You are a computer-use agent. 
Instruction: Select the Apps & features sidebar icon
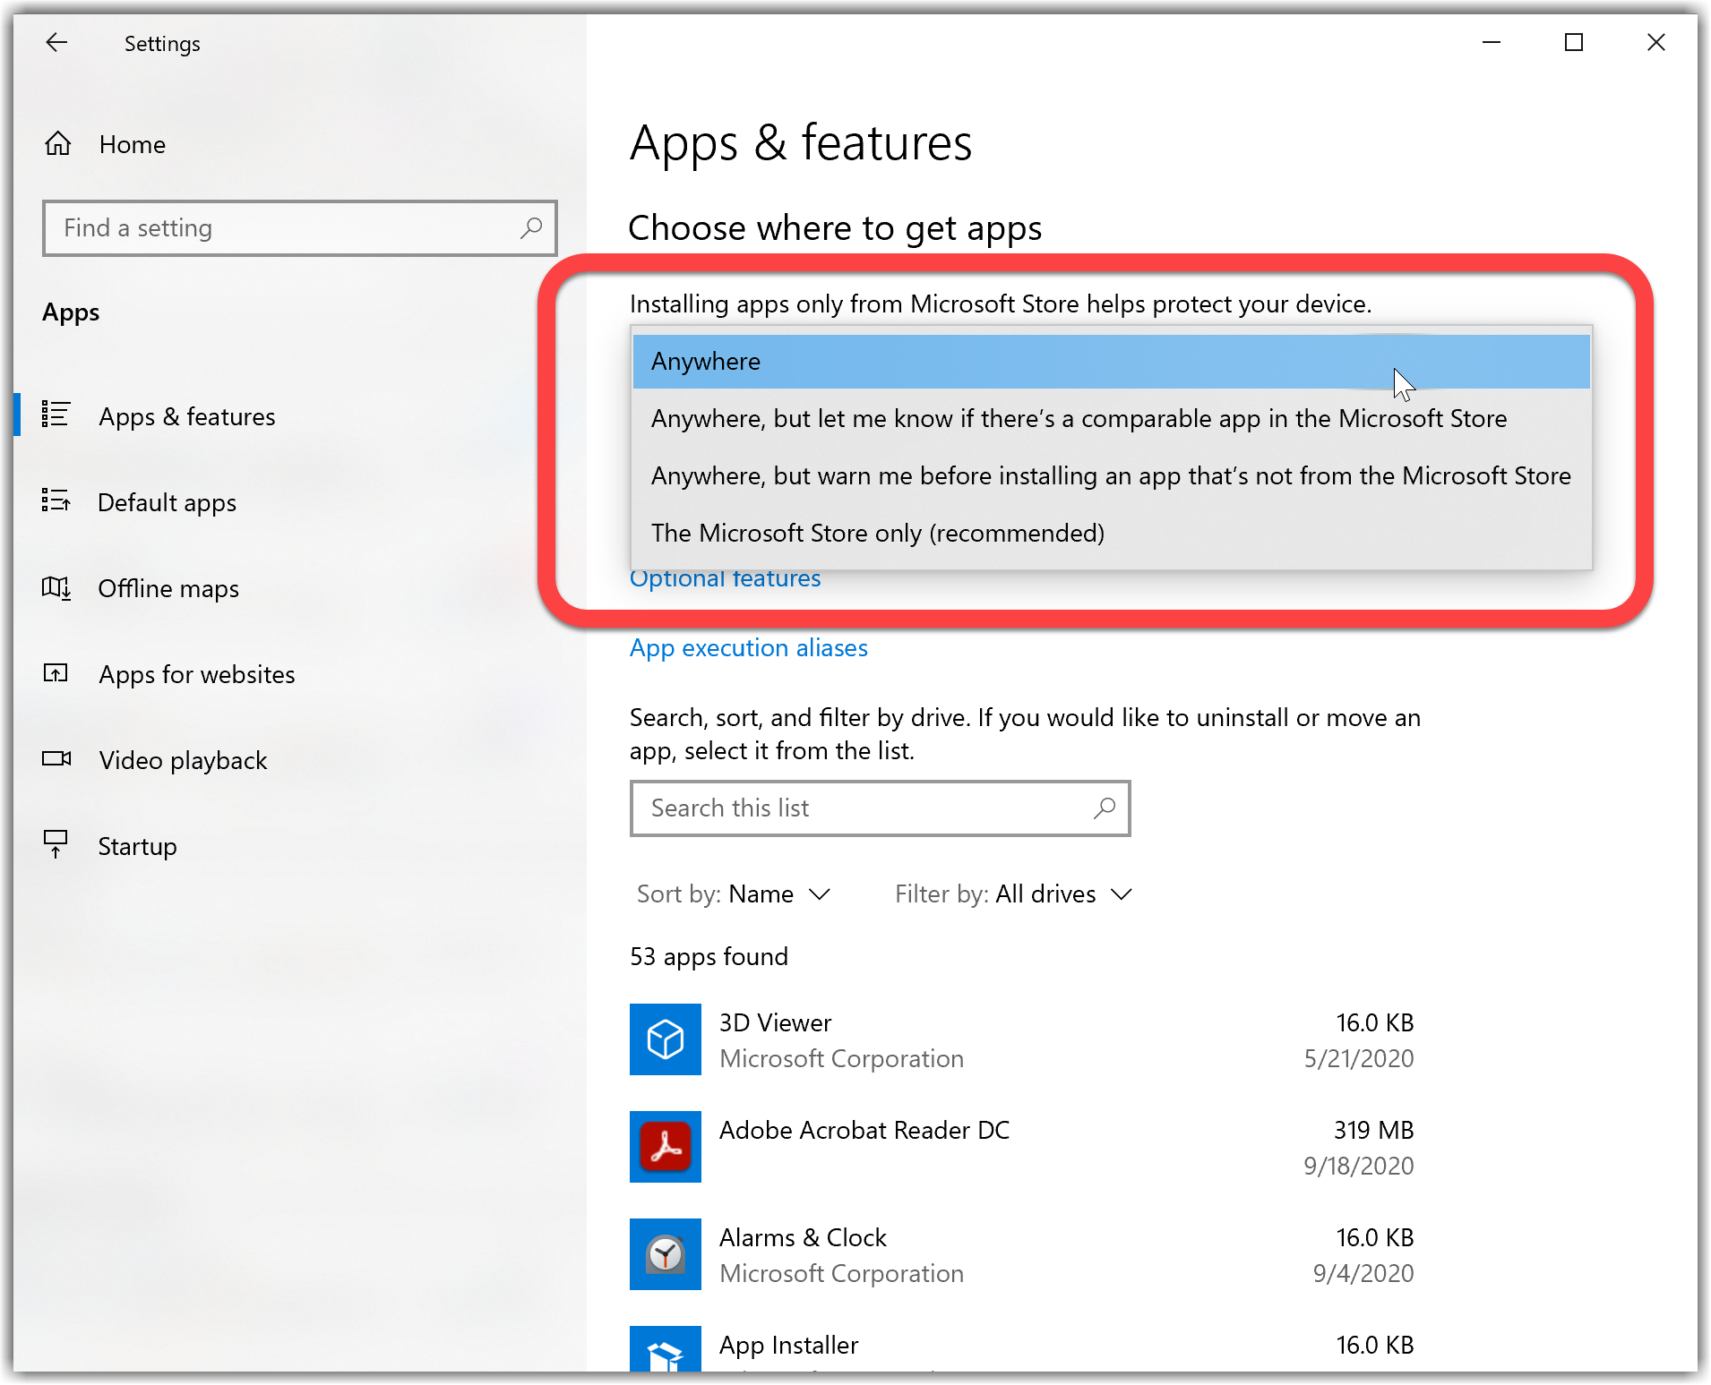[x=56, y=415]
